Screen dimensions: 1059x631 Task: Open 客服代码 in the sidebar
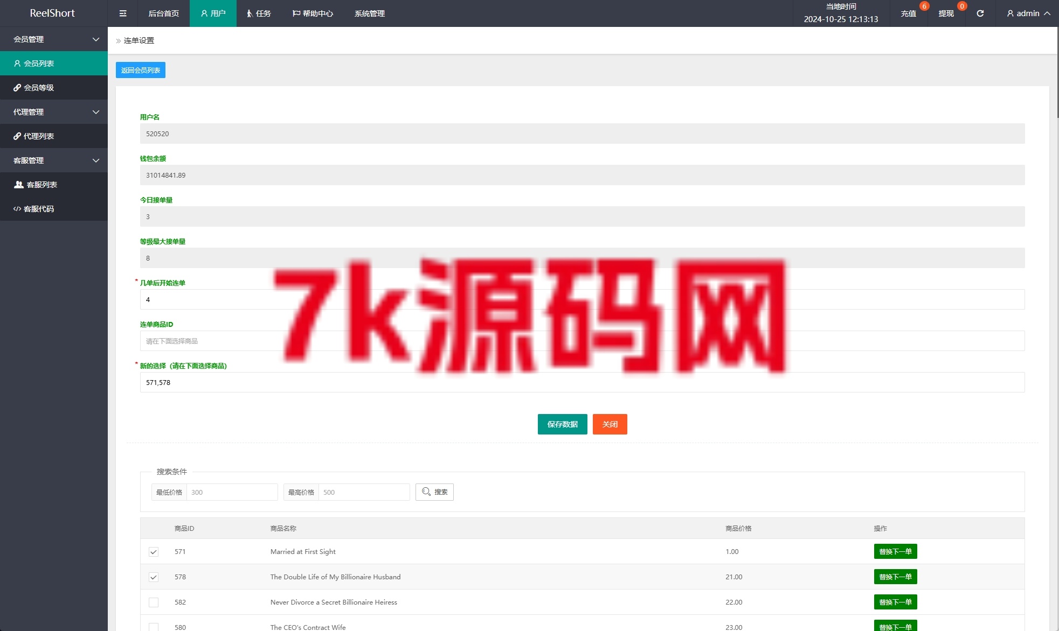(54, 209)
